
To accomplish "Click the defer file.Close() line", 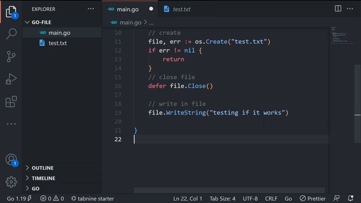I will tap(180, 86).
